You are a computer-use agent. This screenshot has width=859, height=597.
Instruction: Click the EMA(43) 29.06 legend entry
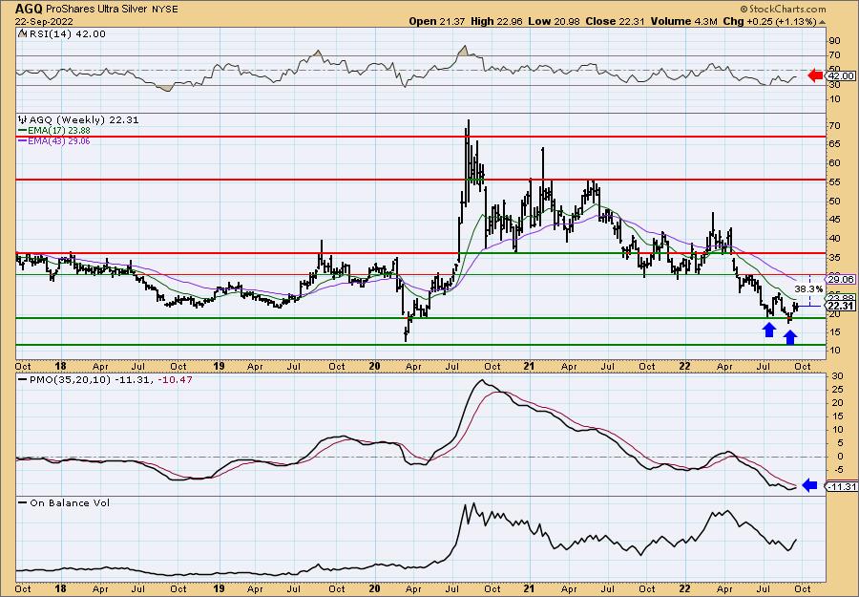(x=59, y=140)
